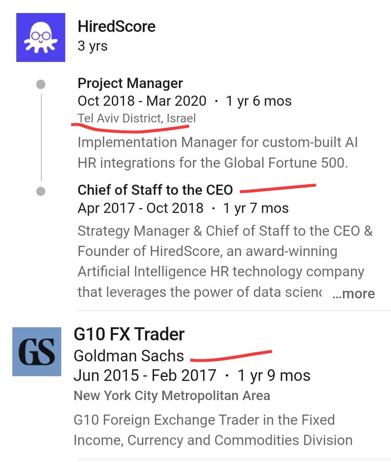Screen dimensions: 391x462
Task: Expand the description with the ...more link
Action: click(353, 293)
